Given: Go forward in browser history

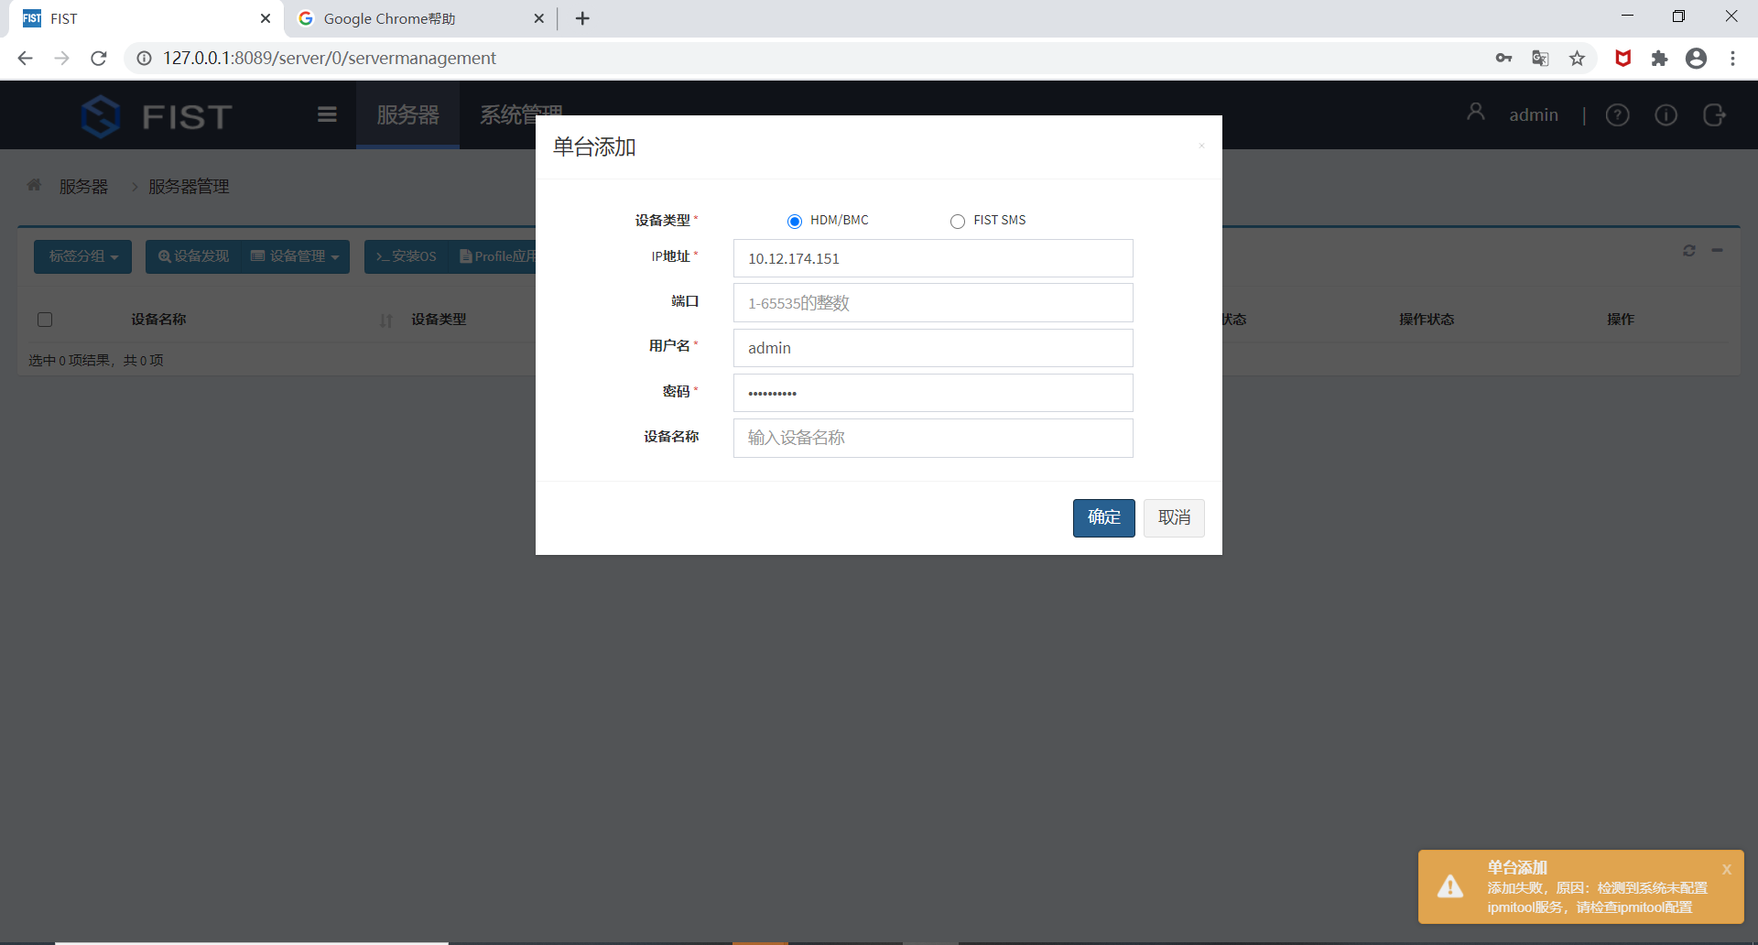Looking at the screenshot, I should coord(61,59).
